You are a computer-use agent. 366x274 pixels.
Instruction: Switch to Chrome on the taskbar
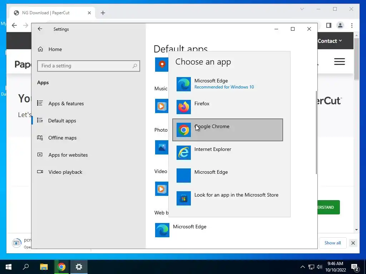(61, 267)
